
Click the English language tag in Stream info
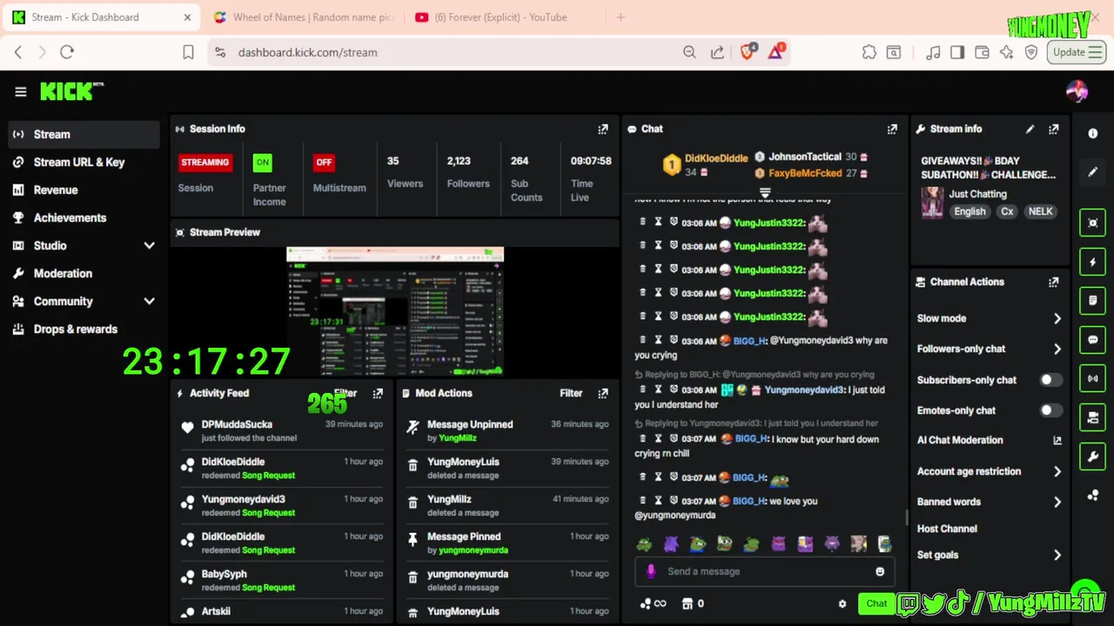click(x=970, y=211)
